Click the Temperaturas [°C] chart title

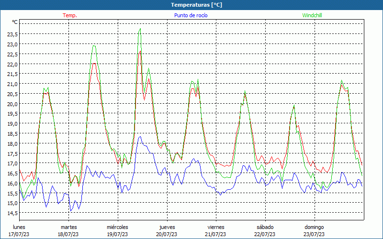point(196,5)
